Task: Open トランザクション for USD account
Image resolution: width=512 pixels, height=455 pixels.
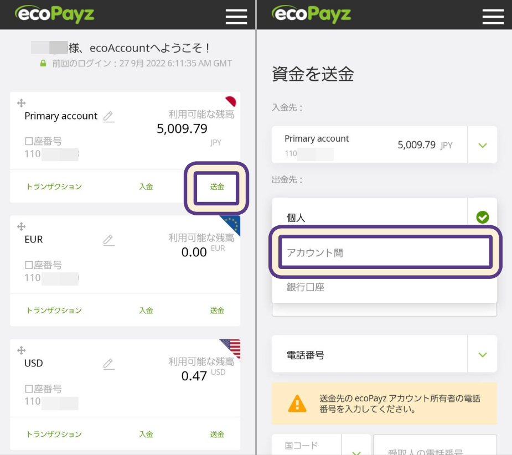Action: tap(54, 434)
